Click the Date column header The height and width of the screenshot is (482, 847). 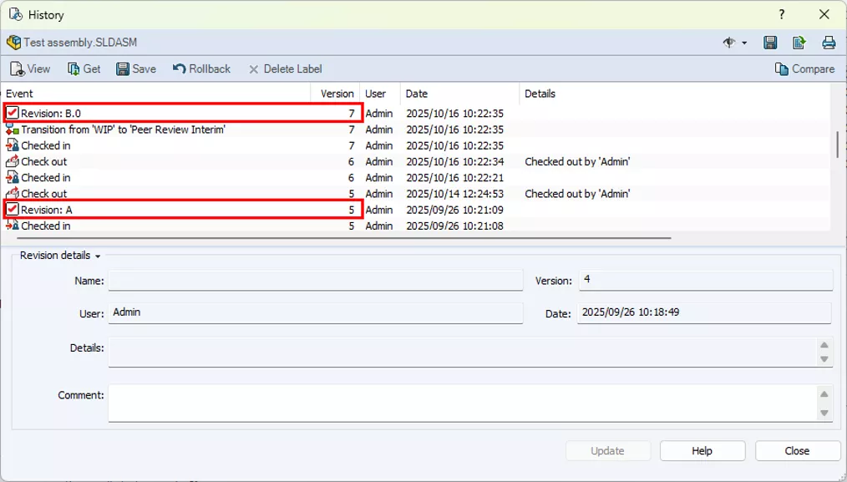click(459, 94)
